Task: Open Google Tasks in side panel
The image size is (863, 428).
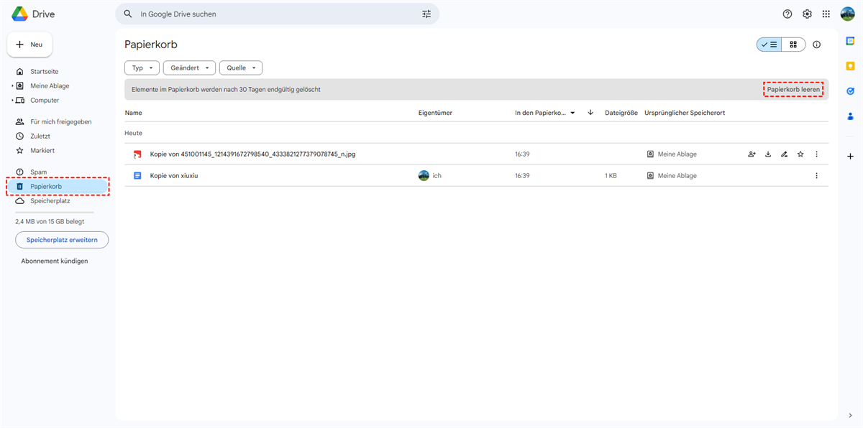Action: [850, 91]
